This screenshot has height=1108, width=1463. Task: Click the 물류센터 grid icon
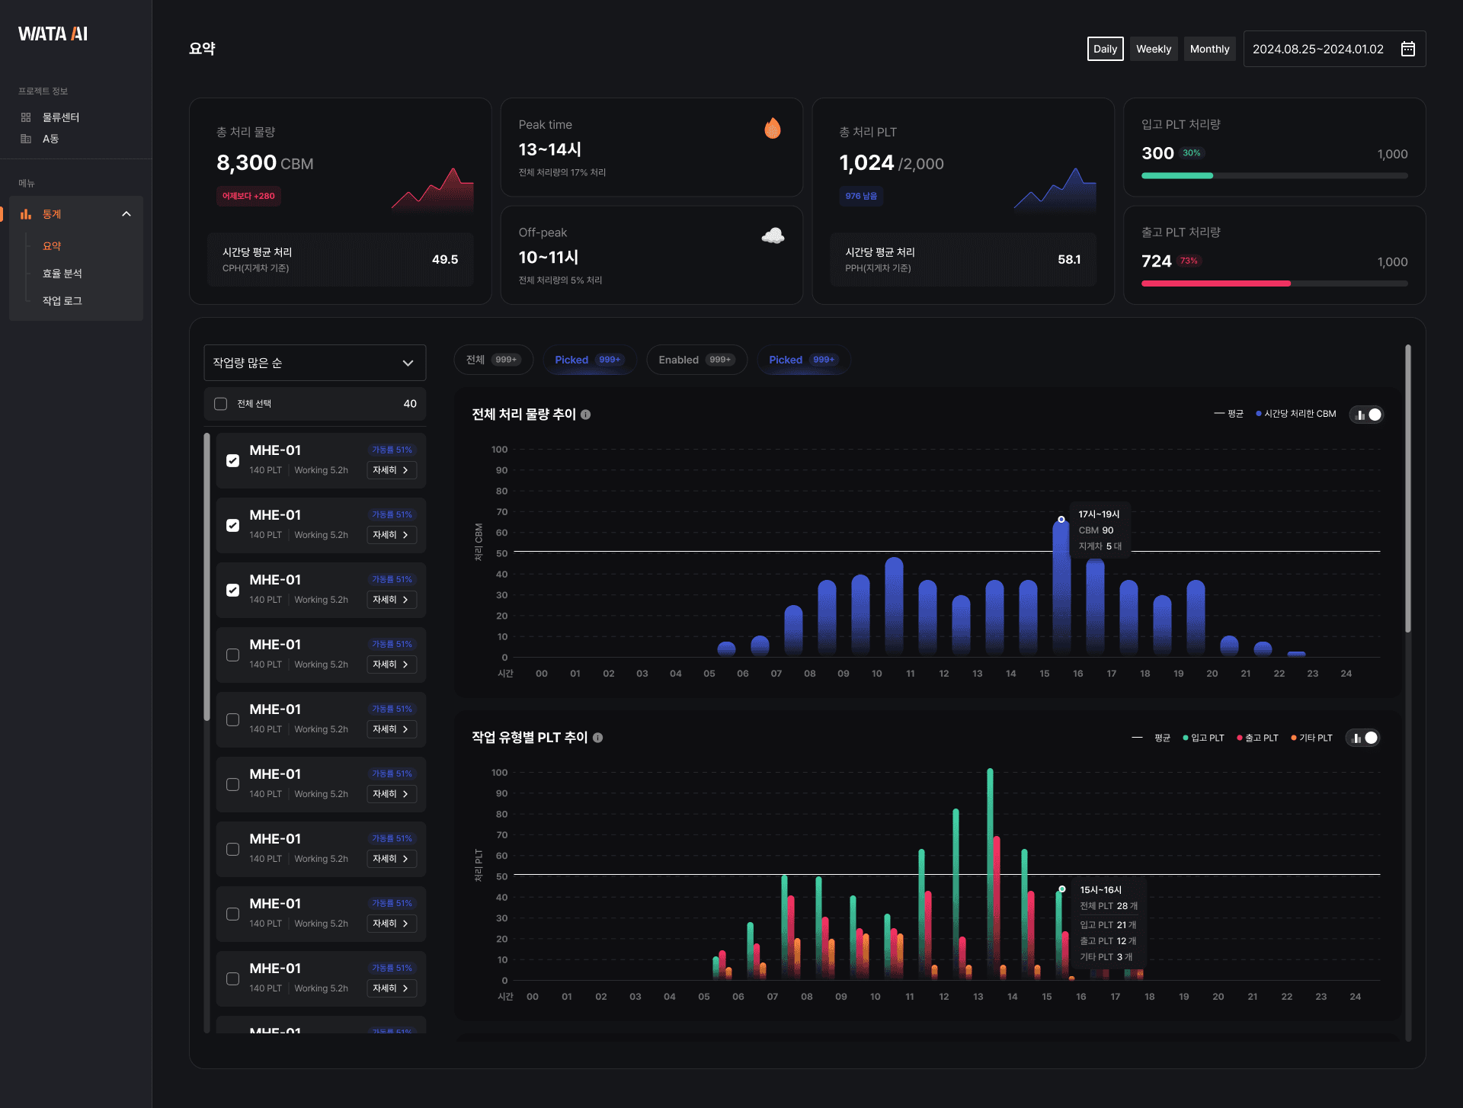click(x=26, y=117)
